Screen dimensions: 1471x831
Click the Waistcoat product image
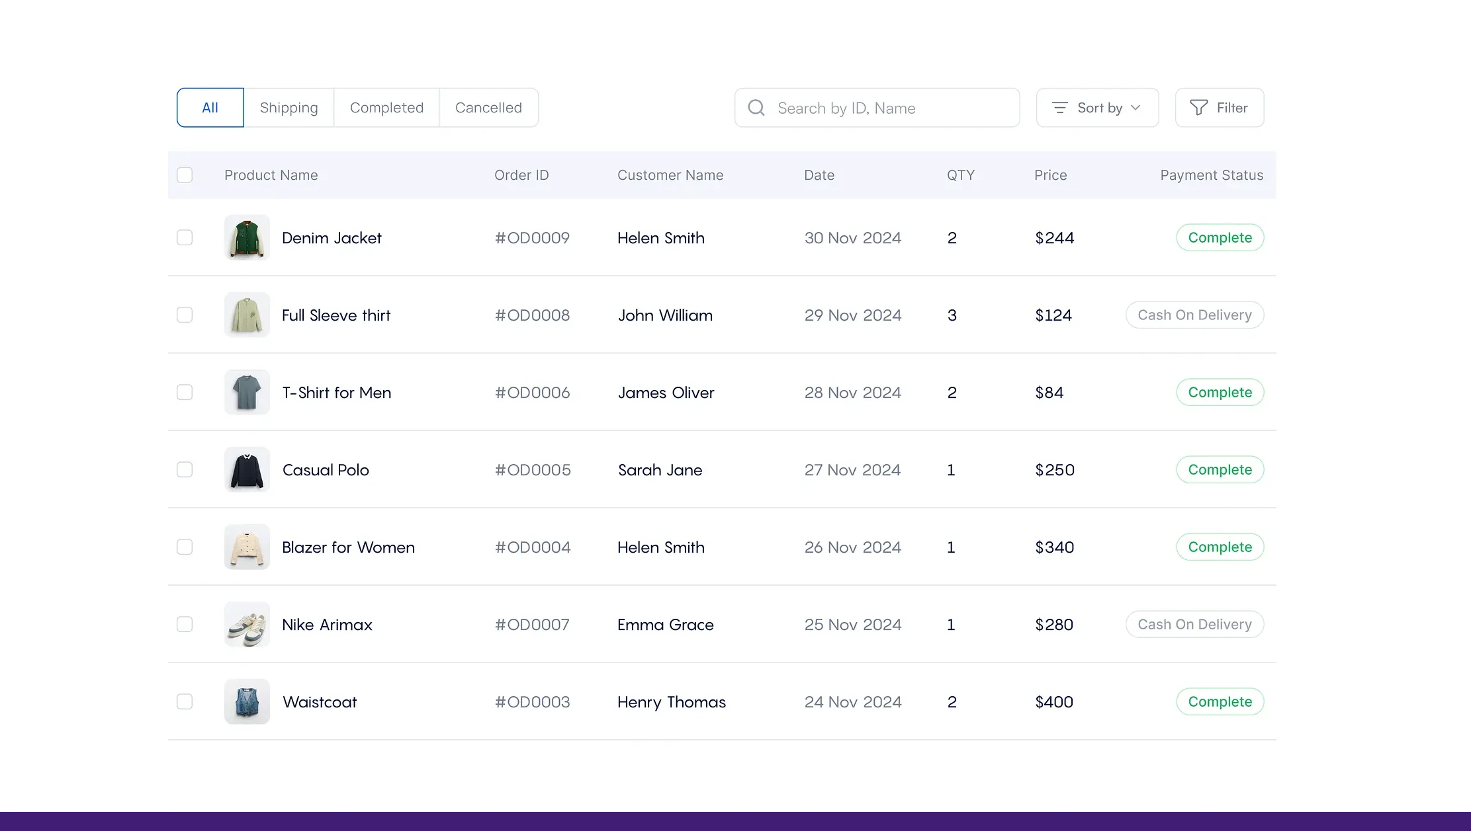point(246,701)
